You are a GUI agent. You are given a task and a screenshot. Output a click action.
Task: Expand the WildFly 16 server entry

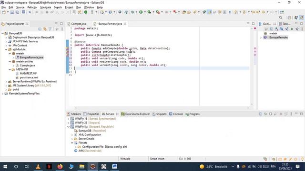point(69,119)
